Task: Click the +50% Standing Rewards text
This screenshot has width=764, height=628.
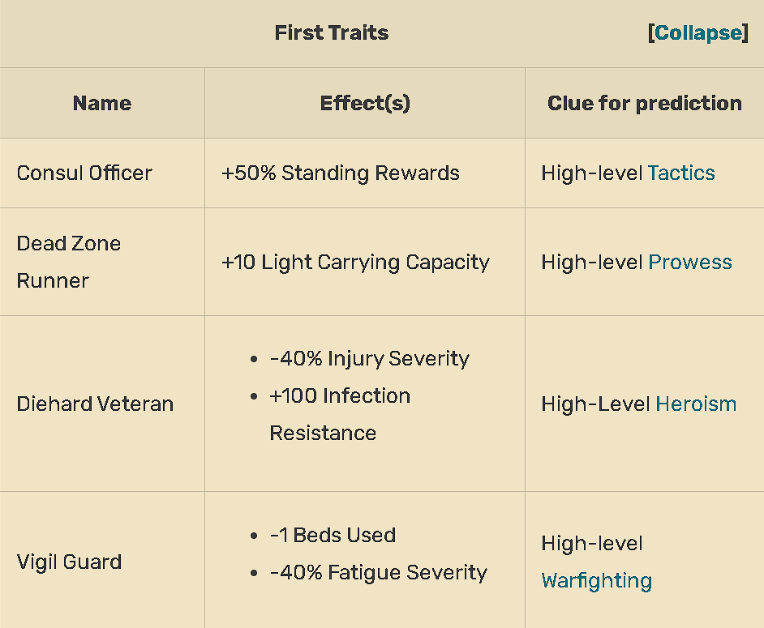Action: (x=341, y=173)
